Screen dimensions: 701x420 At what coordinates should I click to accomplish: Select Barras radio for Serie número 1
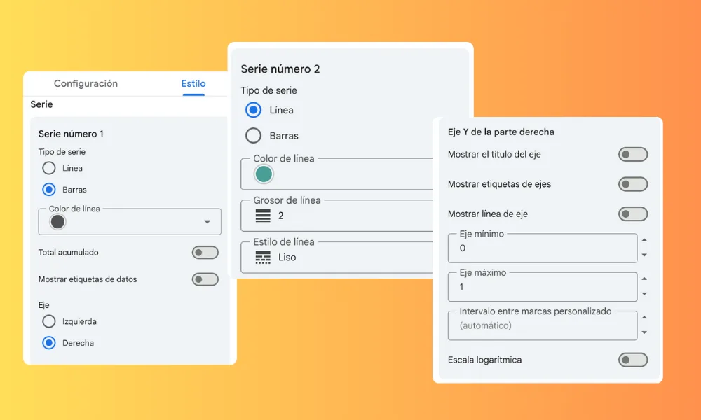[49, 189]
